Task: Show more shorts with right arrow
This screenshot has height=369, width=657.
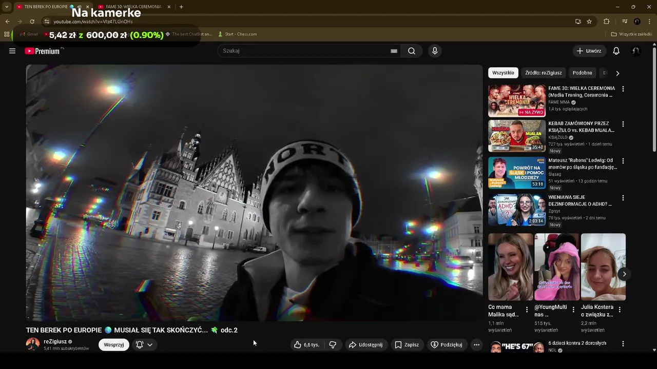Action: [624, 274]
